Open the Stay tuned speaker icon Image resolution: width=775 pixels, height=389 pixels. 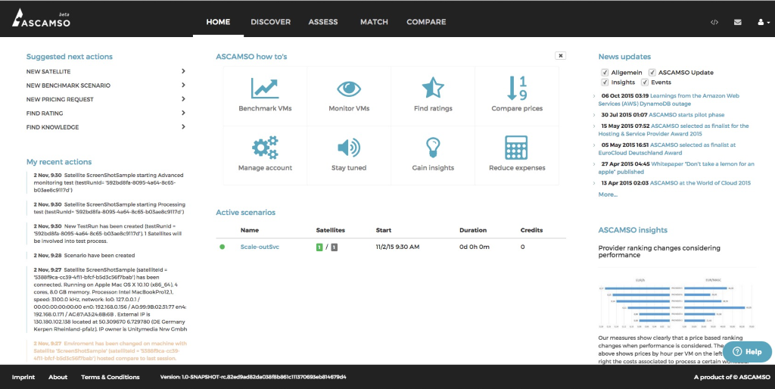349,148
